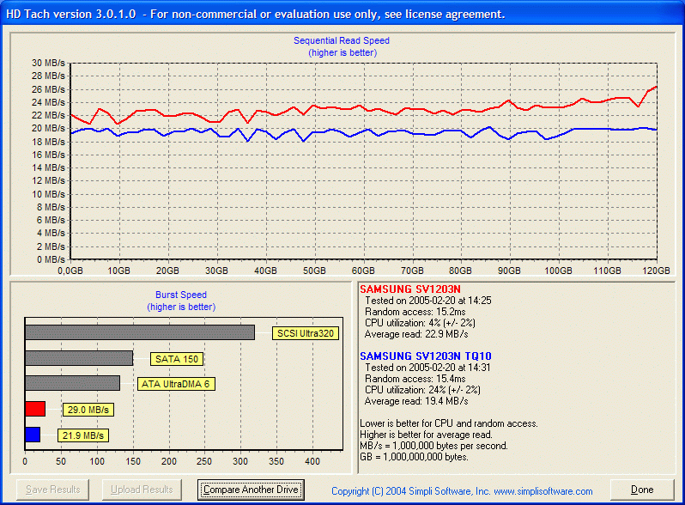Click the 0,0GB x-axis label
This screenshot has height=505, width=685.
click(70, 271)
